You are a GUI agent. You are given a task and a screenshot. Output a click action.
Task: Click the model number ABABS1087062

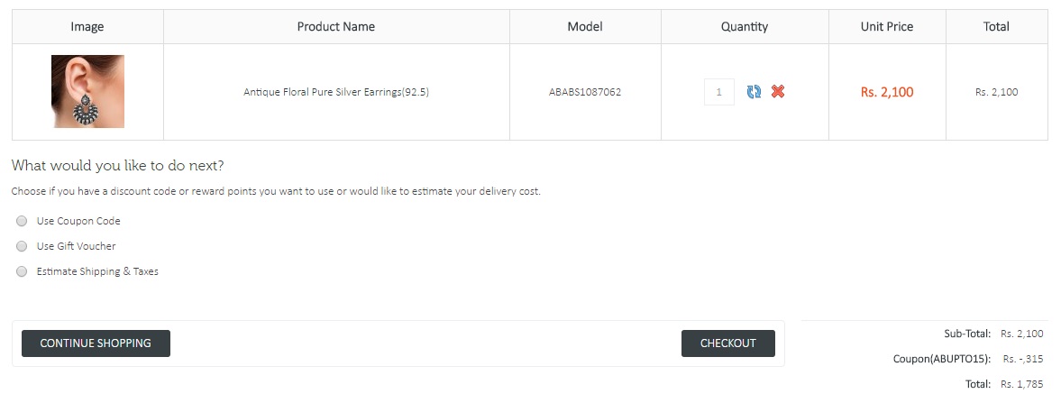point(585,92)
